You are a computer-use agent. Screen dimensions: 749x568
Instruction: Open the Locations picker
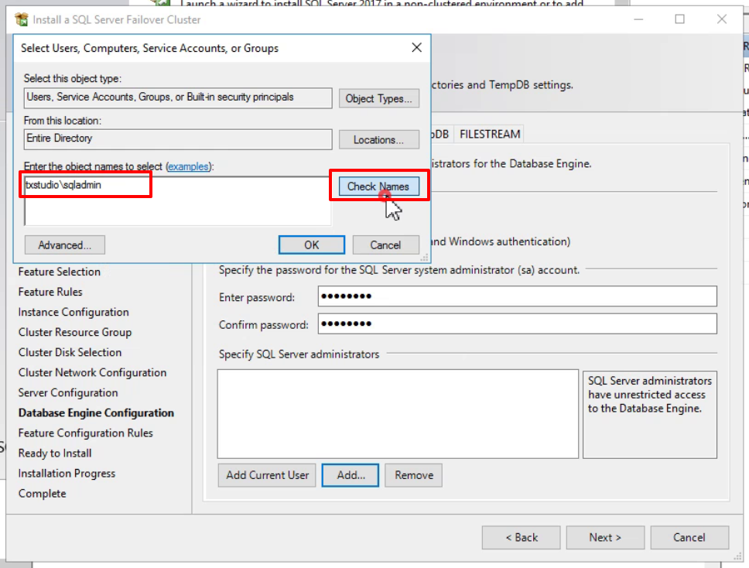[379, 139]
